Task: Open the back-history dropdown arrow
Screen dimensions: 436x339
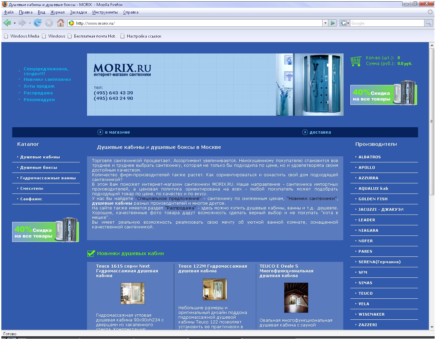Action: point(15,23)
